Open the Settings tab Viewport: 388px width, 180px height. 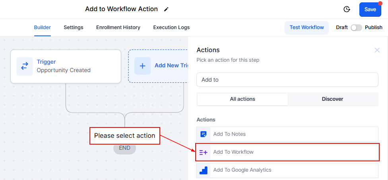(74, 27)
